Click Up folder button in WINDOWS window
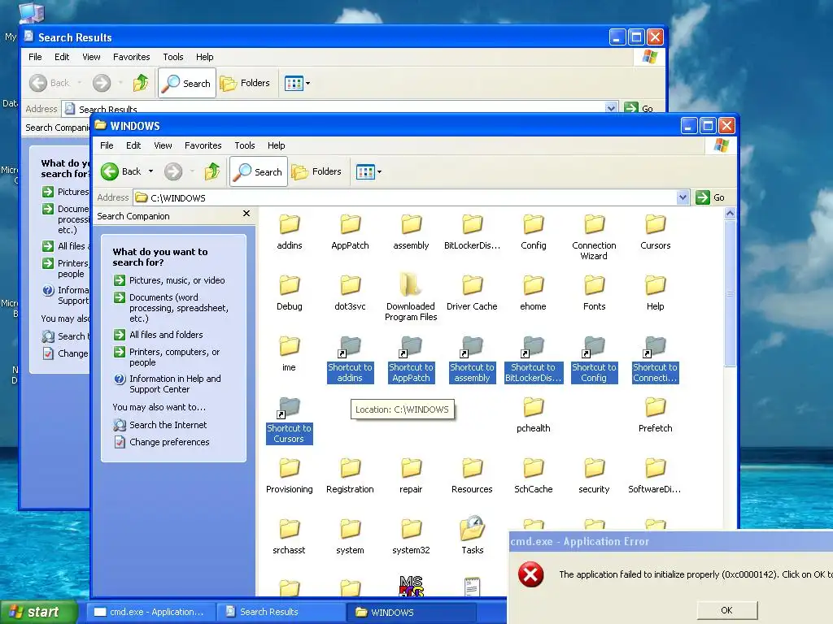Viewport: 833px width, 624px height. tap(212, 171)
